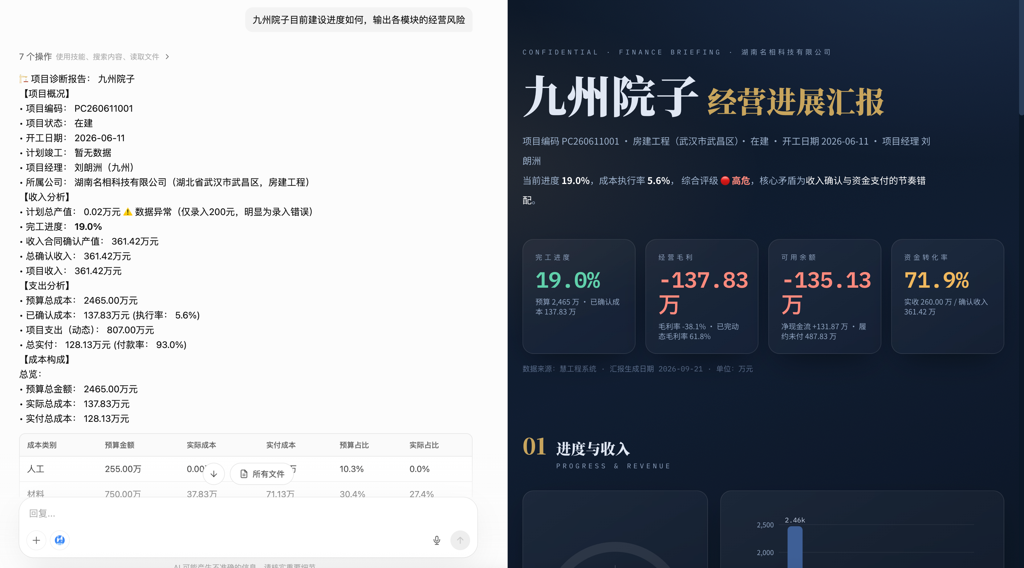
Task: Click the microphone voice input icon
Action: [x=437, y=540]
